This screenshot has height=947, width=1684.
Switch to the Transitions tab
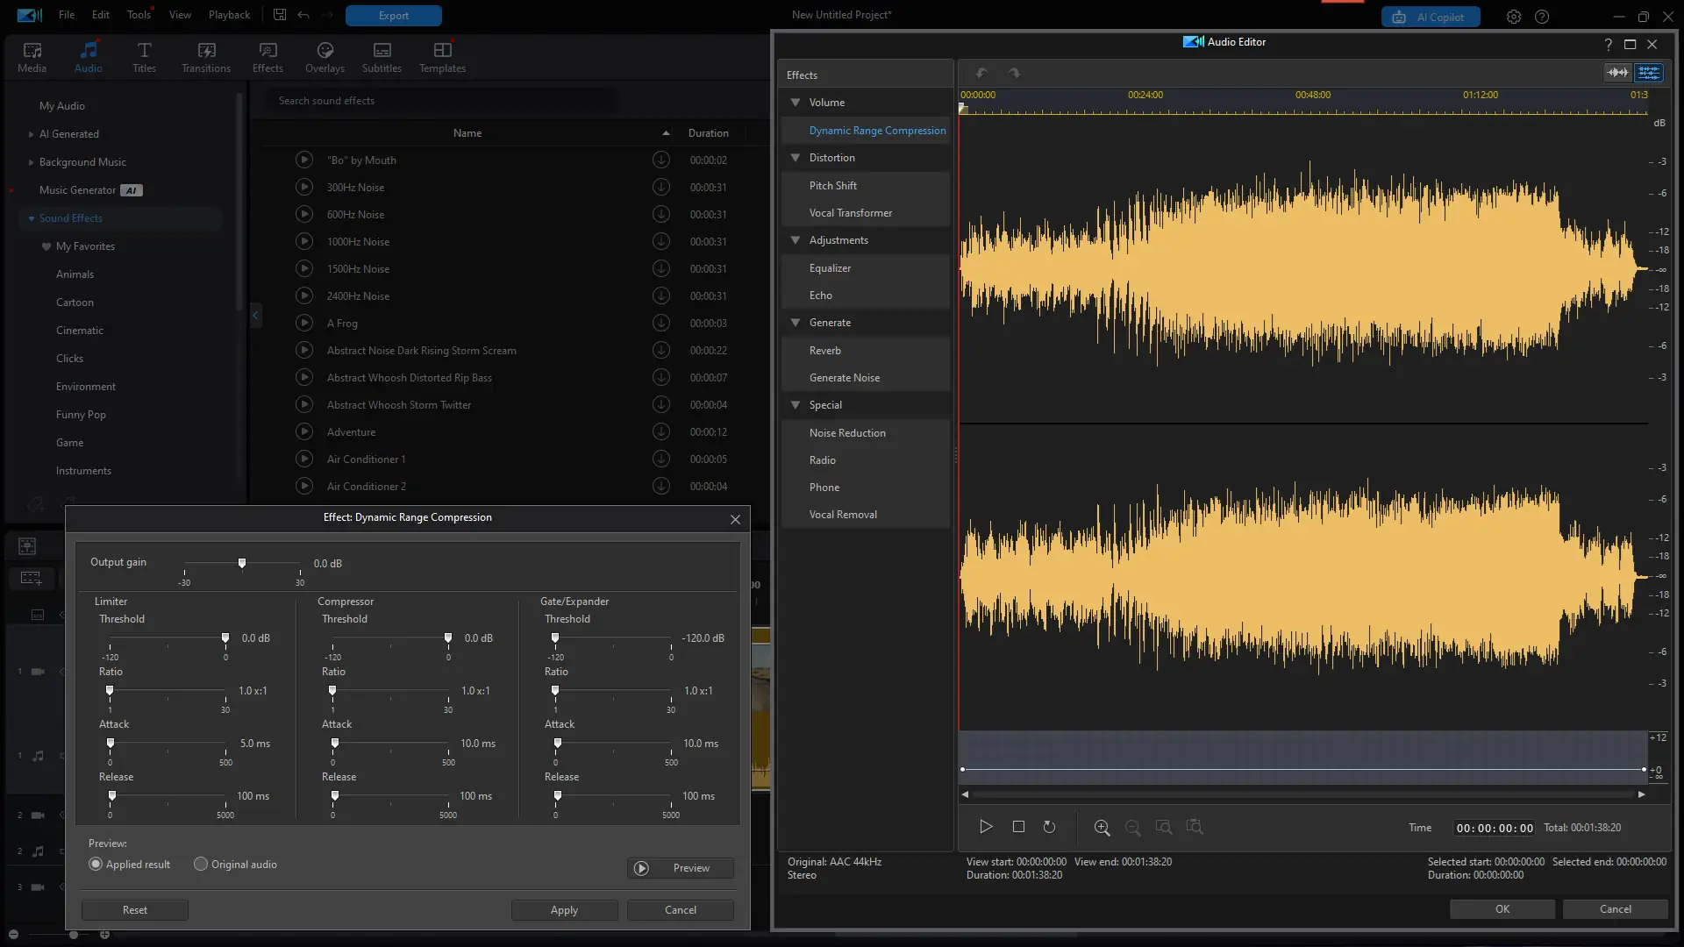[x=206, y=58]
